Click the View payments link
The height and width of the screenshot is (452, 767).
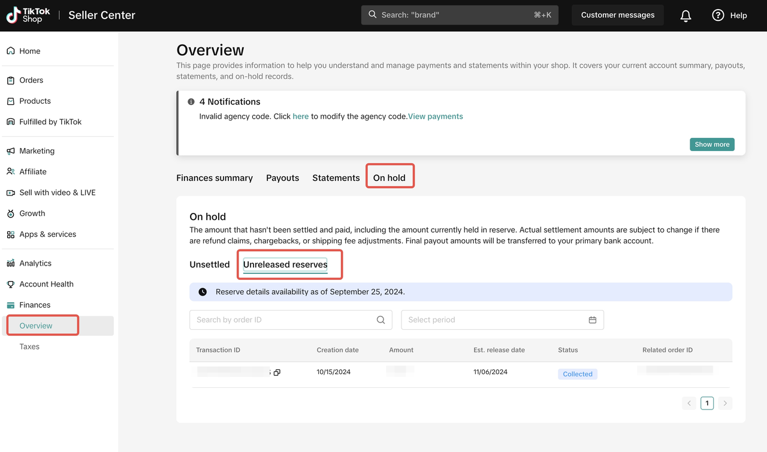coord(436,116)
